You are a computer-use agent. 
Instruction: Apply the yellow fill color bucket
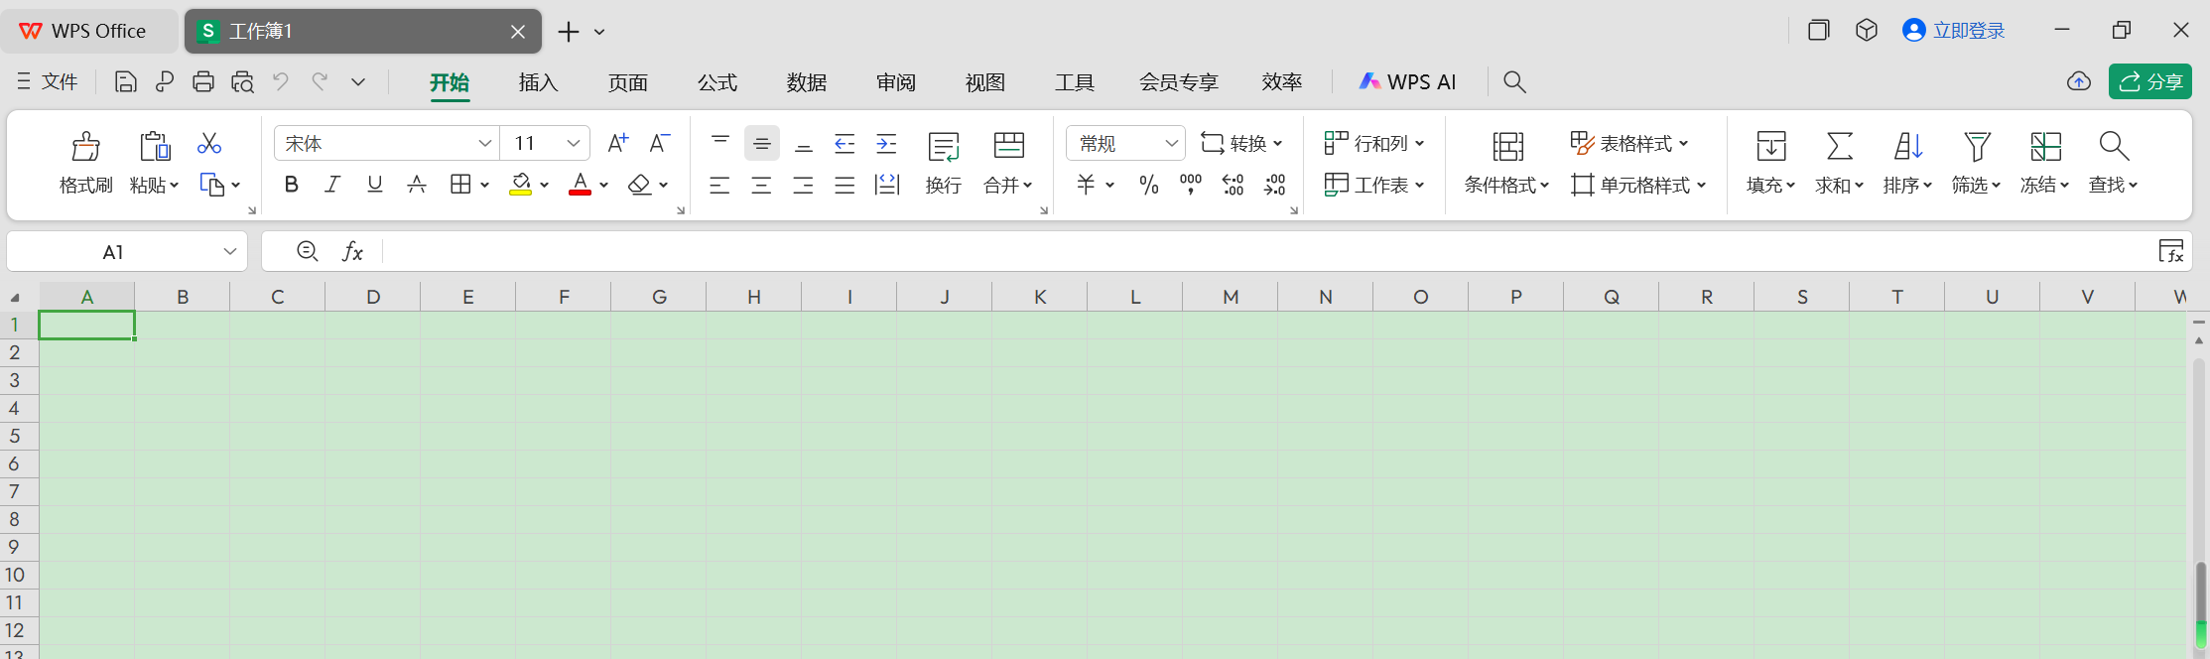point(520,185)
